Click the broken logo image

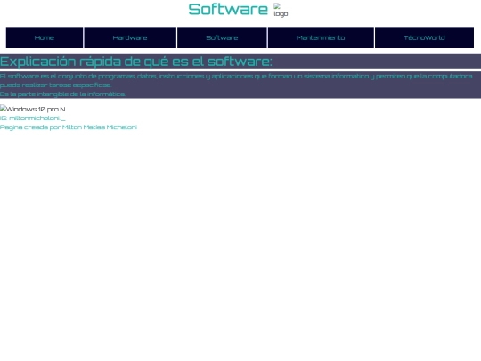[x=281, y=10]
